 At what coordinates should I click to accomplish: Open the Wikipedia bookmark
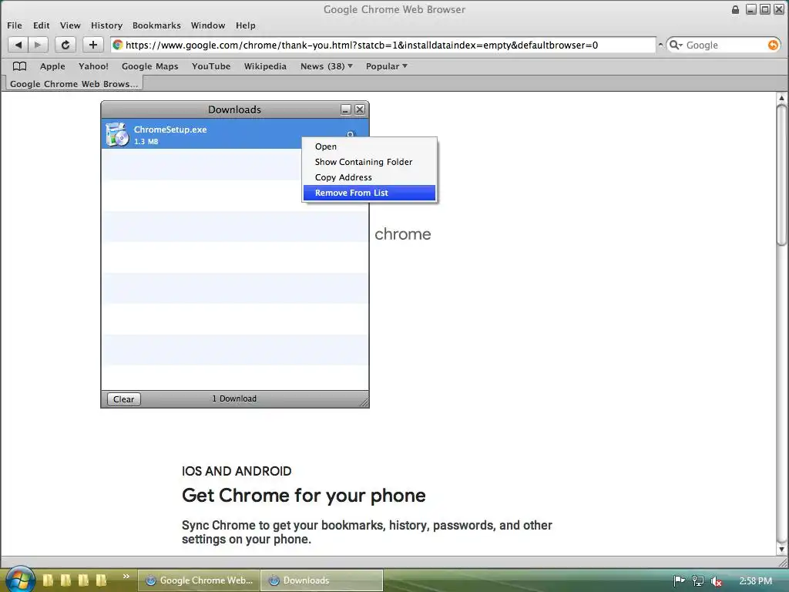(x=265, y=66)
